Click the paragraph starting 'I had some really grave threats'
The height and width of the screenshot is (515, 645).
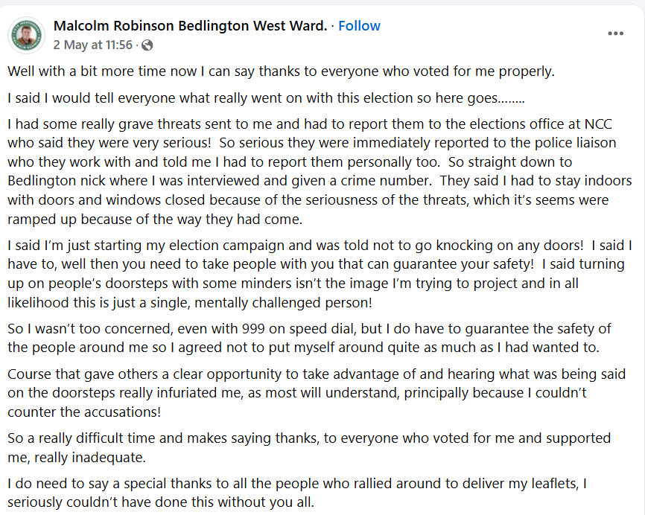point(320,171)
